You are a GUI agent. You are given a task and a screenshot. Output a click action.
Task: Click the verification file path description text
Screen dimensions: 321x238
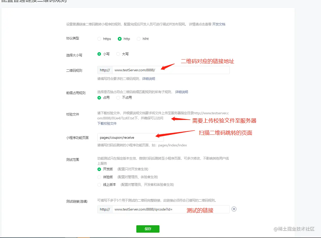pos(163,115)
